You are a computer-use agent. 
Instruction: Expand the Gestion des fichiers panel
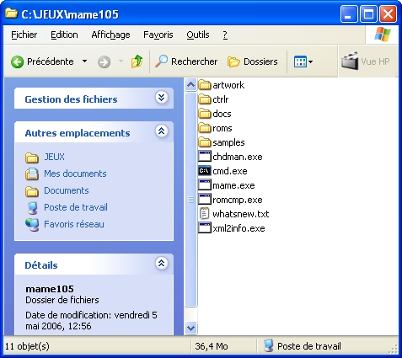pos(162,98)
